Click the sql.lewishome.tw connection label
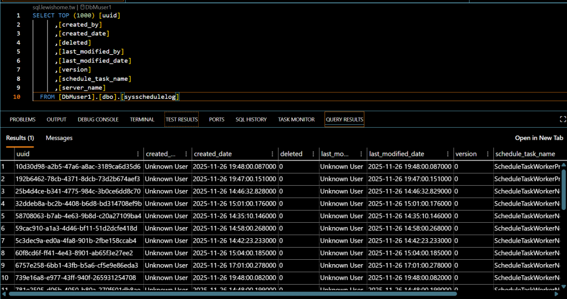567x299 pixels. (53, 7)
